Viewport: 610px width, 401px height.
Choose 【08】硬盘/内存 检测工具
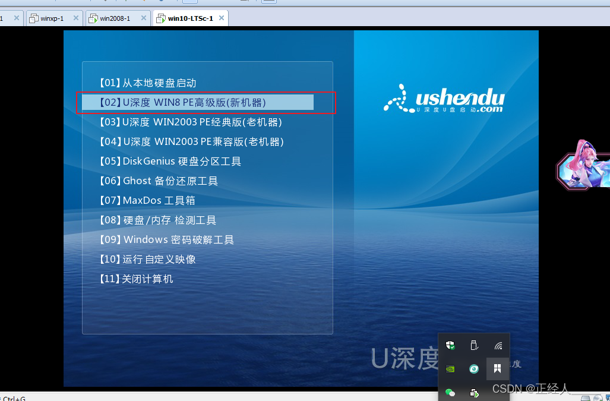click(157, 220)
